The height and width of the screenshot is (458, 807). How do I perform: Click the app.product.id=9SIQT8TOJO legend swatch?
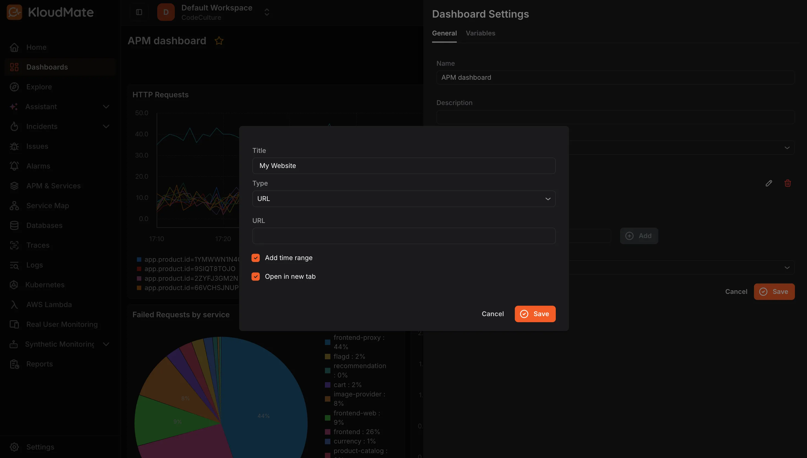[139, 269]
